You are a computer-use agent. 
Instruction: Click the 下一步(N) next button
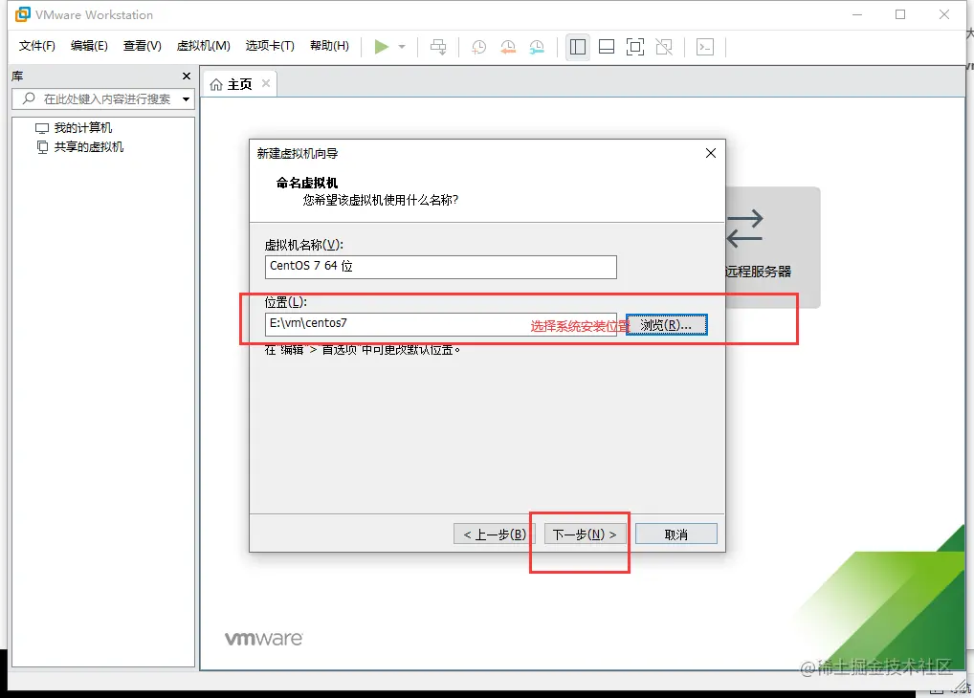coord(585,534)
